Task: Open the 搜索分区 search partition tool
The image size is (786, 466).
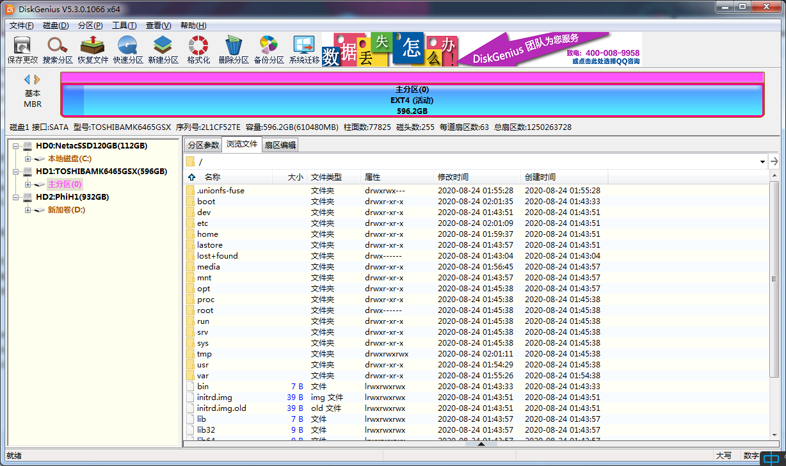Action: [58, 50]
